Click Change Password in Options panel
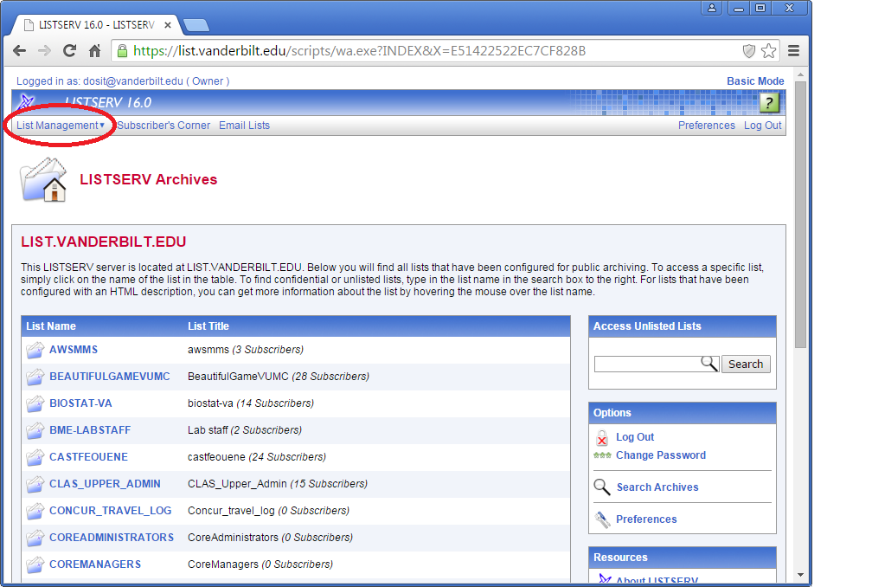 click(660, 455)
